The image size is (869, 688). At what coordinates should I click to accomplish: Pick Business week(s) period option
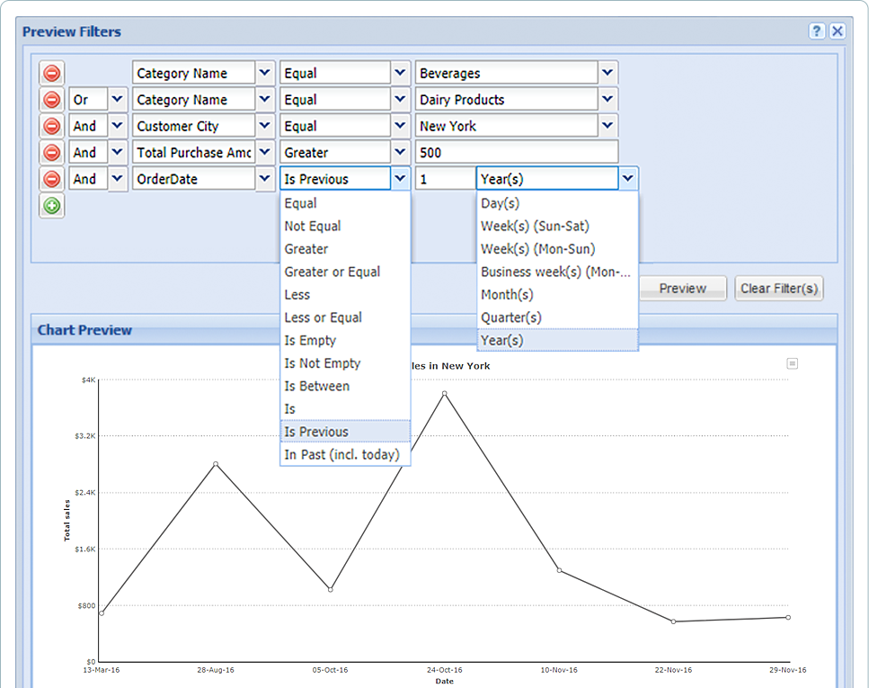[x=557, y=272]
